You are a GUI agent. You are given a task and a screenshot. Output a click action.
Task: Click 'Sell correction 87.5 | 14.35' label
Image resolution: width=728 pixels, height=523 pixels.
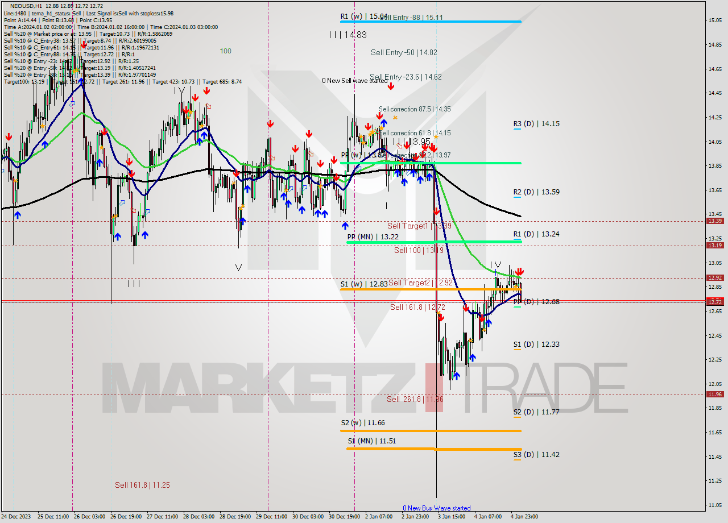point(415,109)
